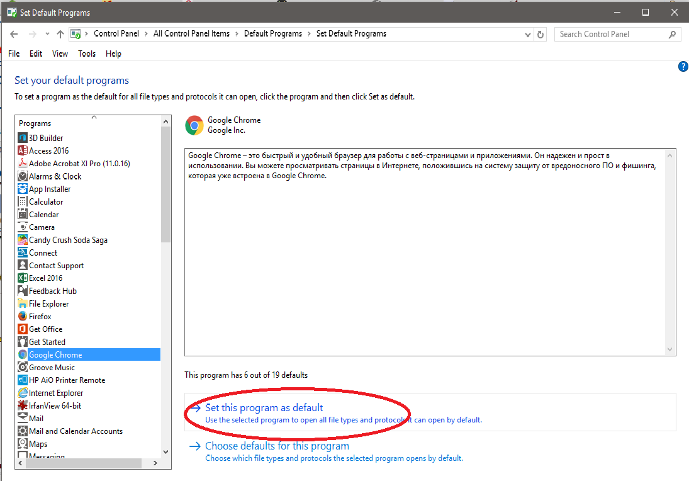Click the Contact Support icon
Screen dimensions: 689x481
pos(23,266)
